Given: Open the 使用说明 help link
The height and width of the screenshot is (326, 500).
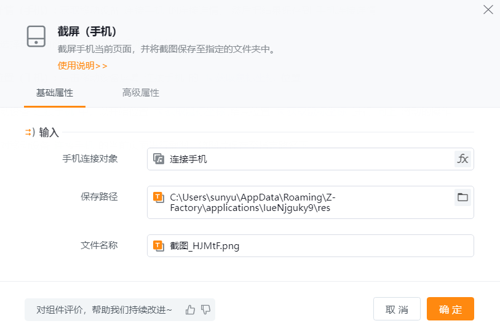Looking at the screenshot, I should (82, 66).
